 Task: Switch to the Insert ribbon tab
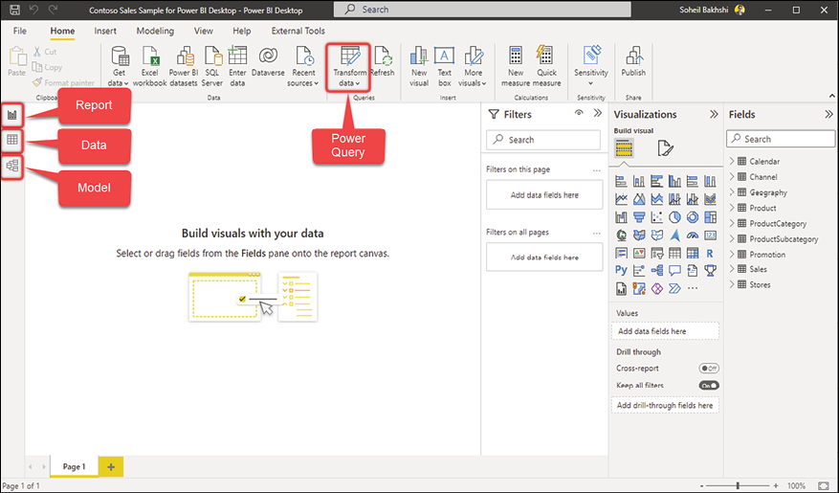point(105,31)
